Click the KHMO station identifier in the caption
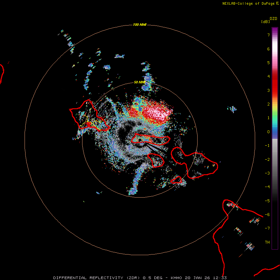Viewport: 280px width, 280px height. [x=176, y=278]
